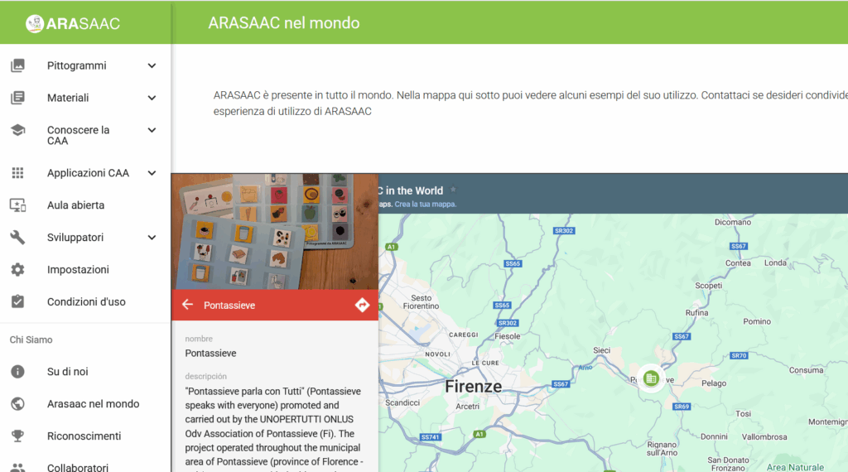848x472 pixels.
Task: Click the Crea la tua mappa link
Action: [425, 205]
